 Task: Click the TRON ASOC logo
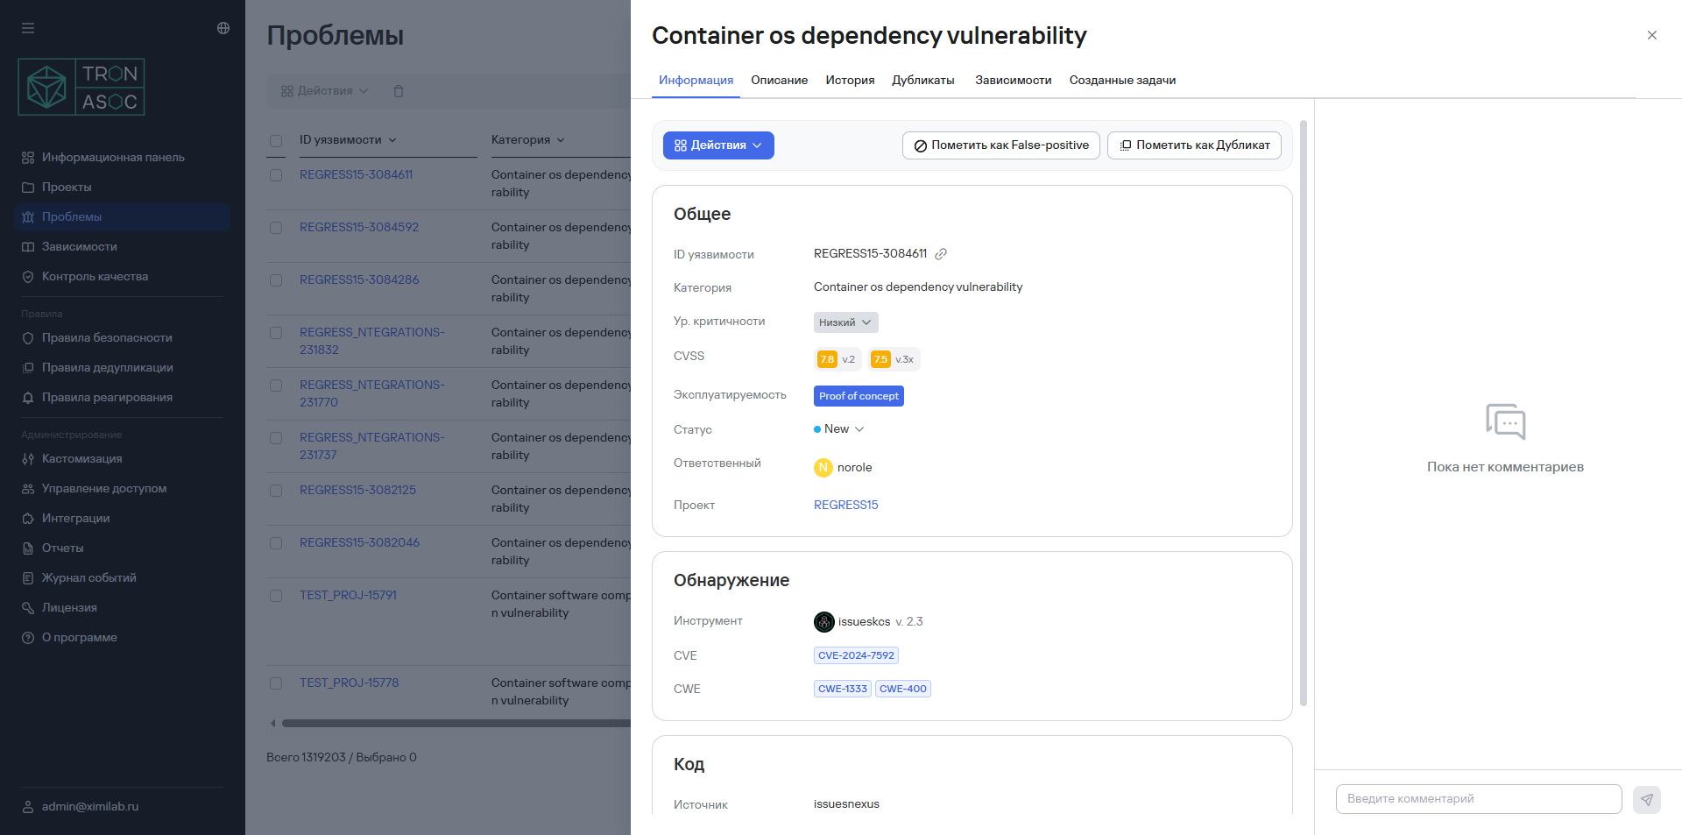coord(81,88)
